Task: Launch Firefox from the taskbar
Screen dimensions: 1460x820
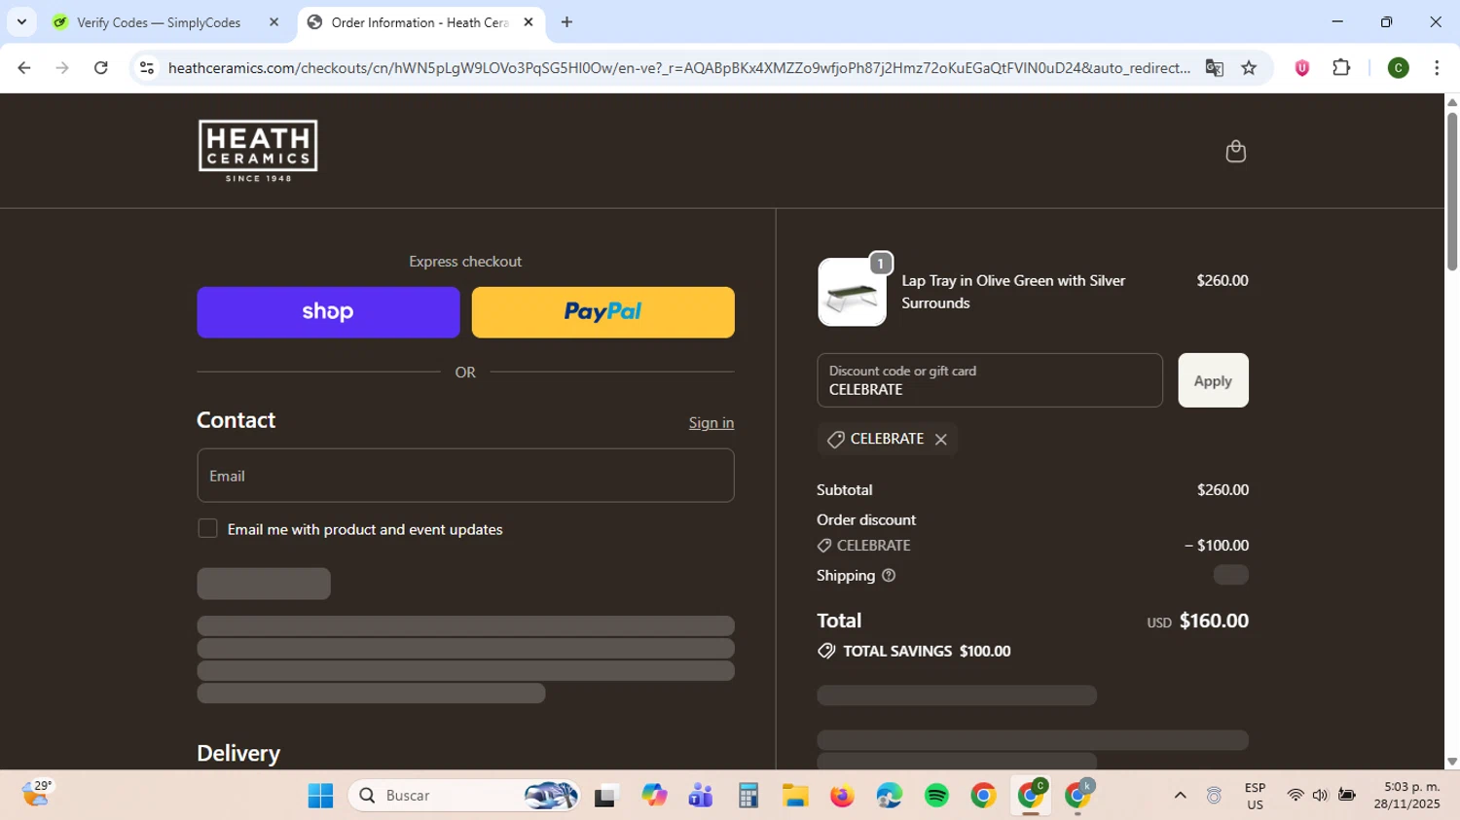Action: tap(842, 796)
